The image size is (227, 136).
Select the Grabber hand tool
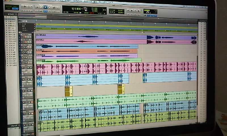[x=49, y=7]
